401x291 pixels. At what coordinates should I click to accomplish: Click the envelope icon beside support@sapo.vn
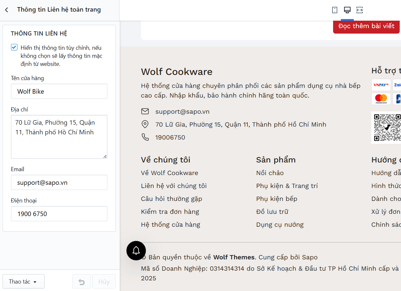(x=145, y=111)
